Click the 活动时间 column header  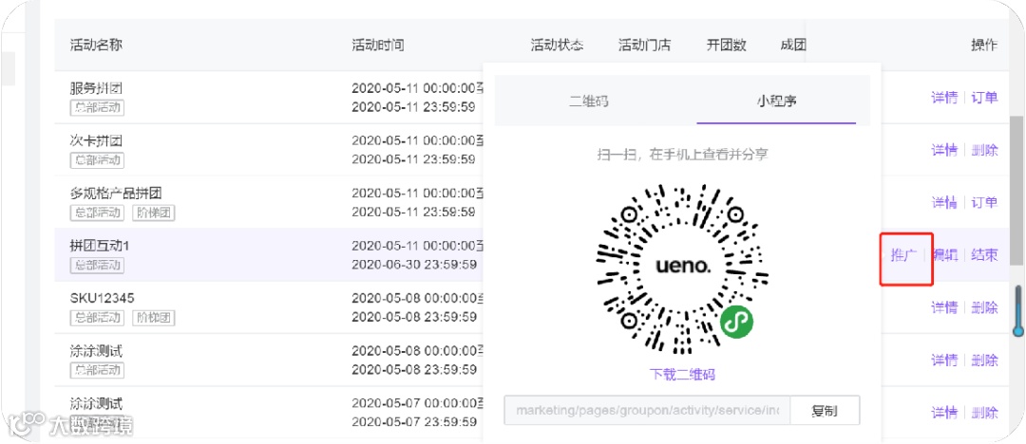(x=377, y=46)
